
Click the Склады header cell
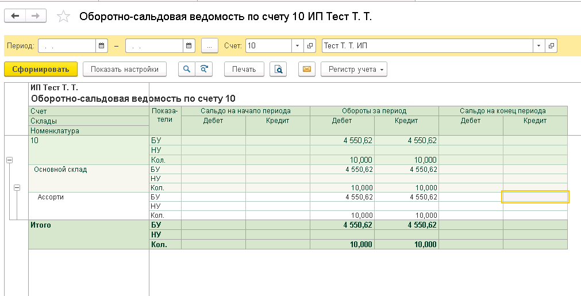(x=89, y=121)
